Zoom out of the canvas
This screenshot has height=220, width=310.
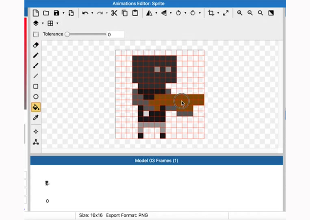250,13
